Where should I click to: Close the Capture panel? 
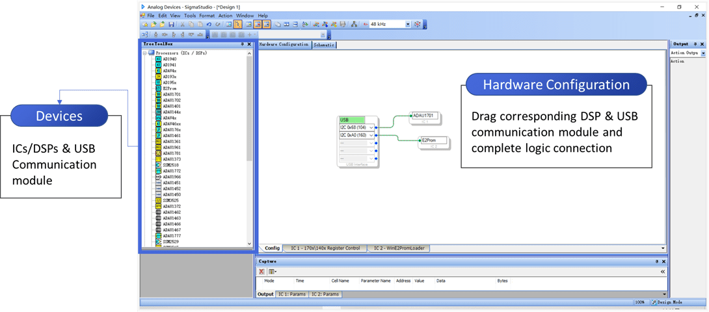click(x=664, y=261)
